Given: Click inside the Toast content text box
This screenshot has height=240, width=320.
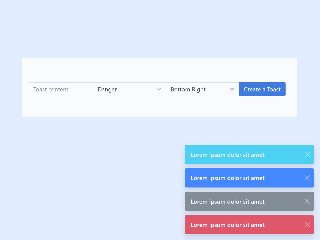Looking at the screenshot, I should (61, 89).
